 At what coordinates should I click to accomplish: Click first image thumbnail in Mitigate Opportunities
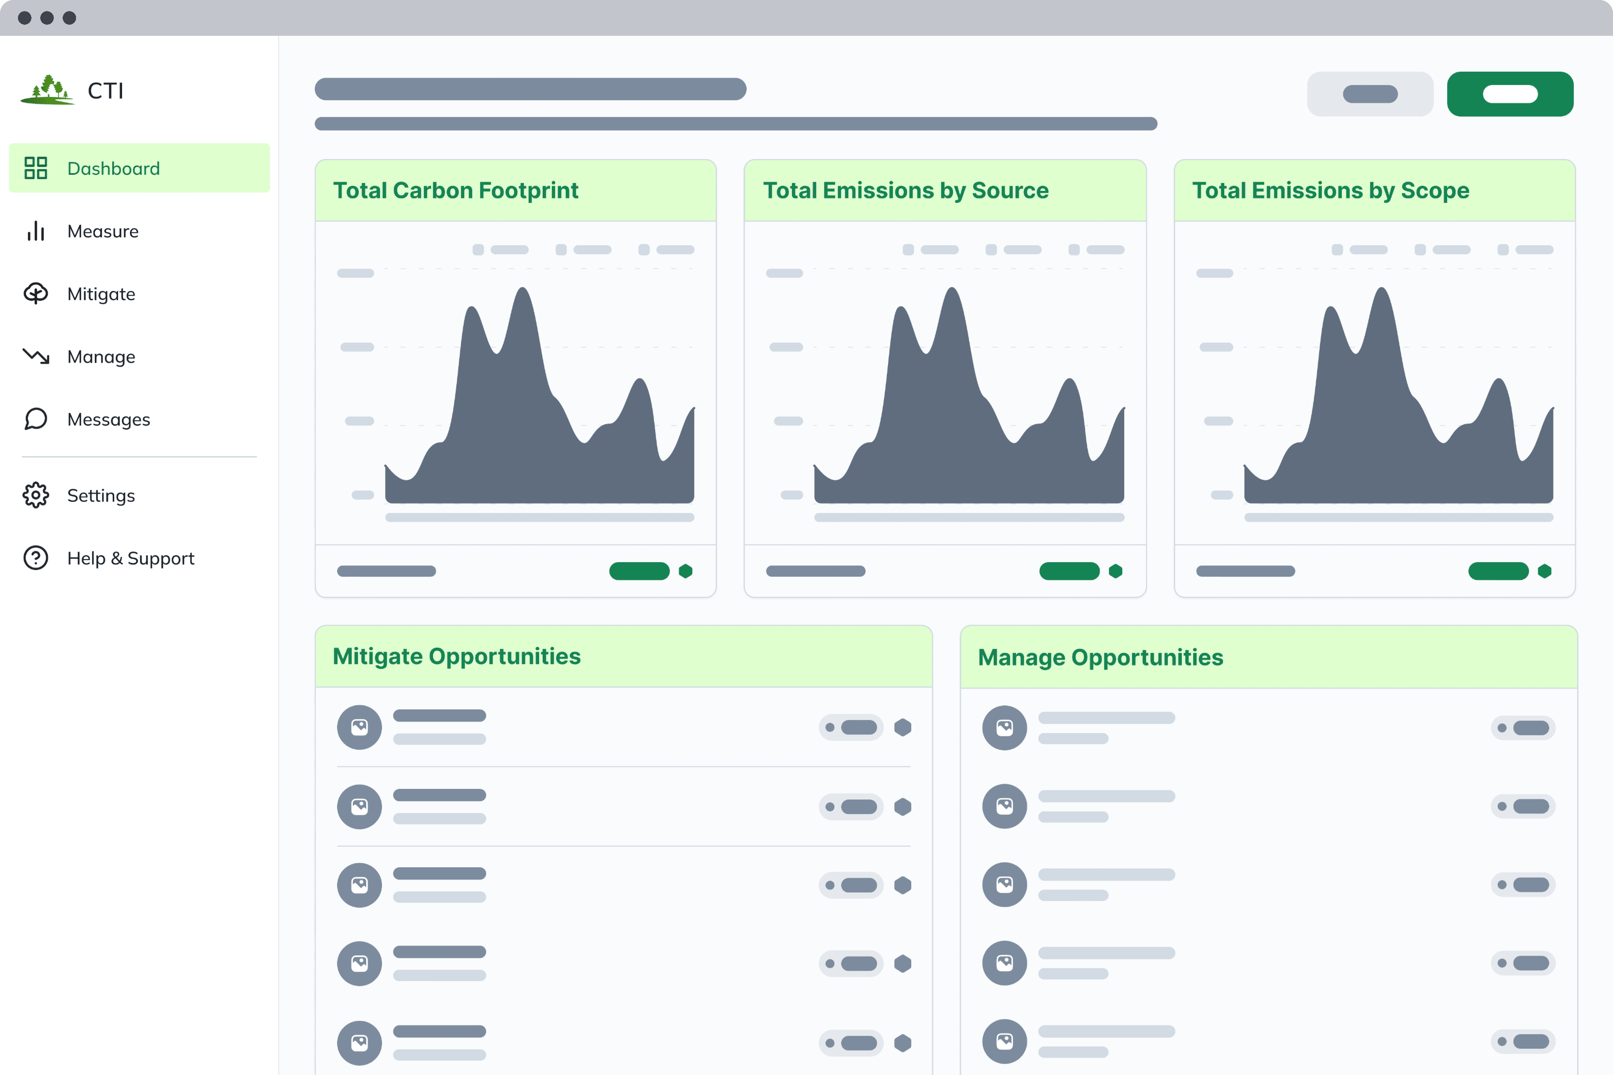tap(360, 727)
